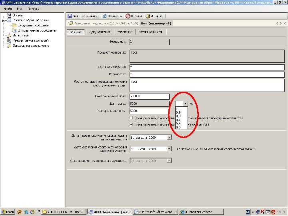Click the envelope icon of the feedback node
This screenshot has height=216, width=288.
[9, 20]
